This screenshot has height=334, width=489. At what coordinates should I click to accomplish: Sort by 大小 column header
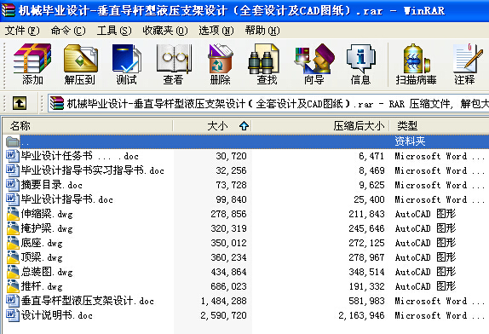pyautogui.click(x=212, y=126)
